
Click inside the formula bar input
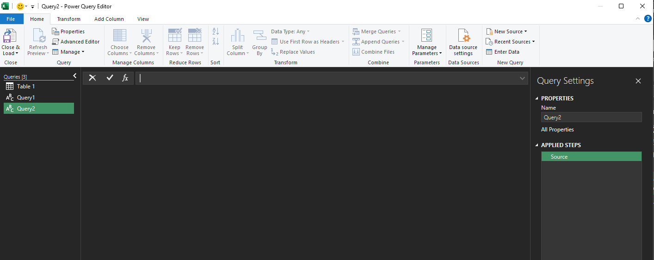pyautogui.click(x=327, y=78)
